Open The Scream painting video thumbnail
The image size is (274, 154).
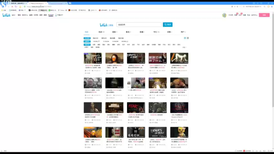coord(93,132)
